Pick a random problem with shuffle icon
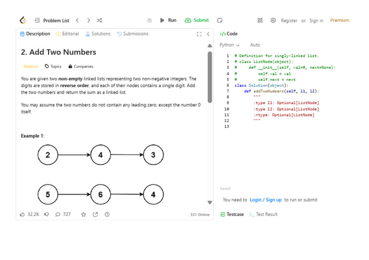 tap(99, 21)
